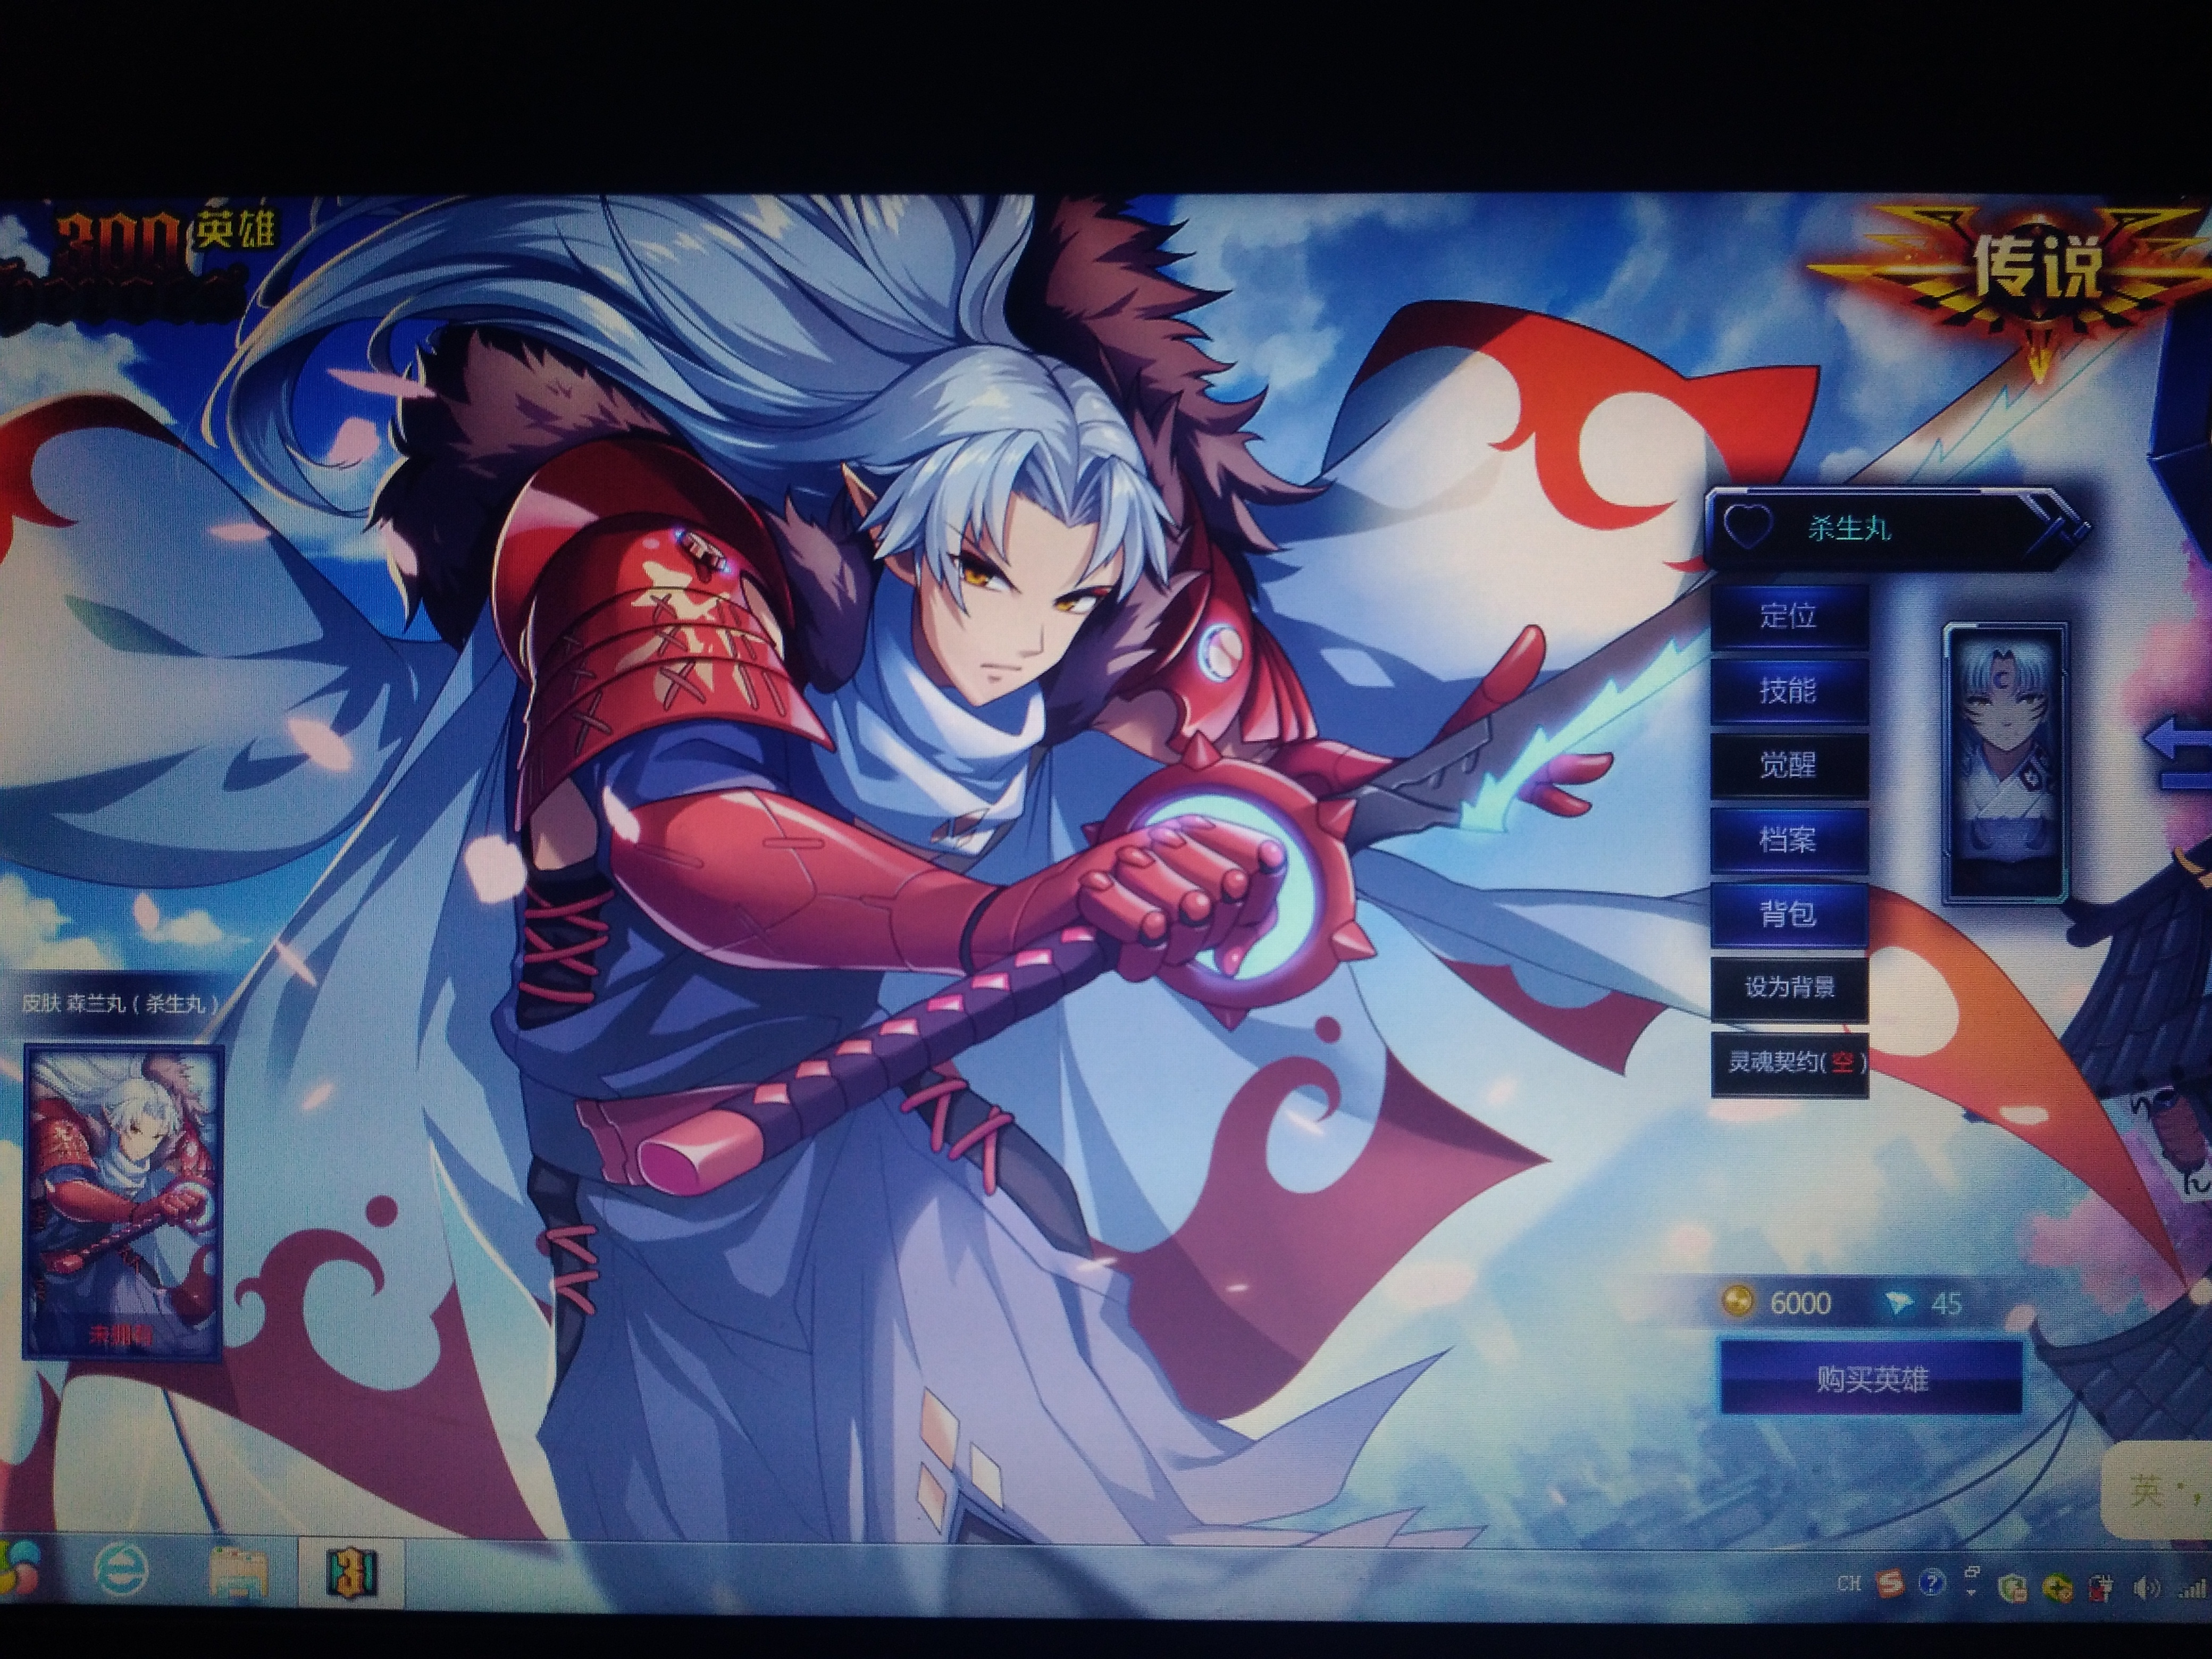
Task: Open the 档案 tab
Action: tap(1789, 839)
